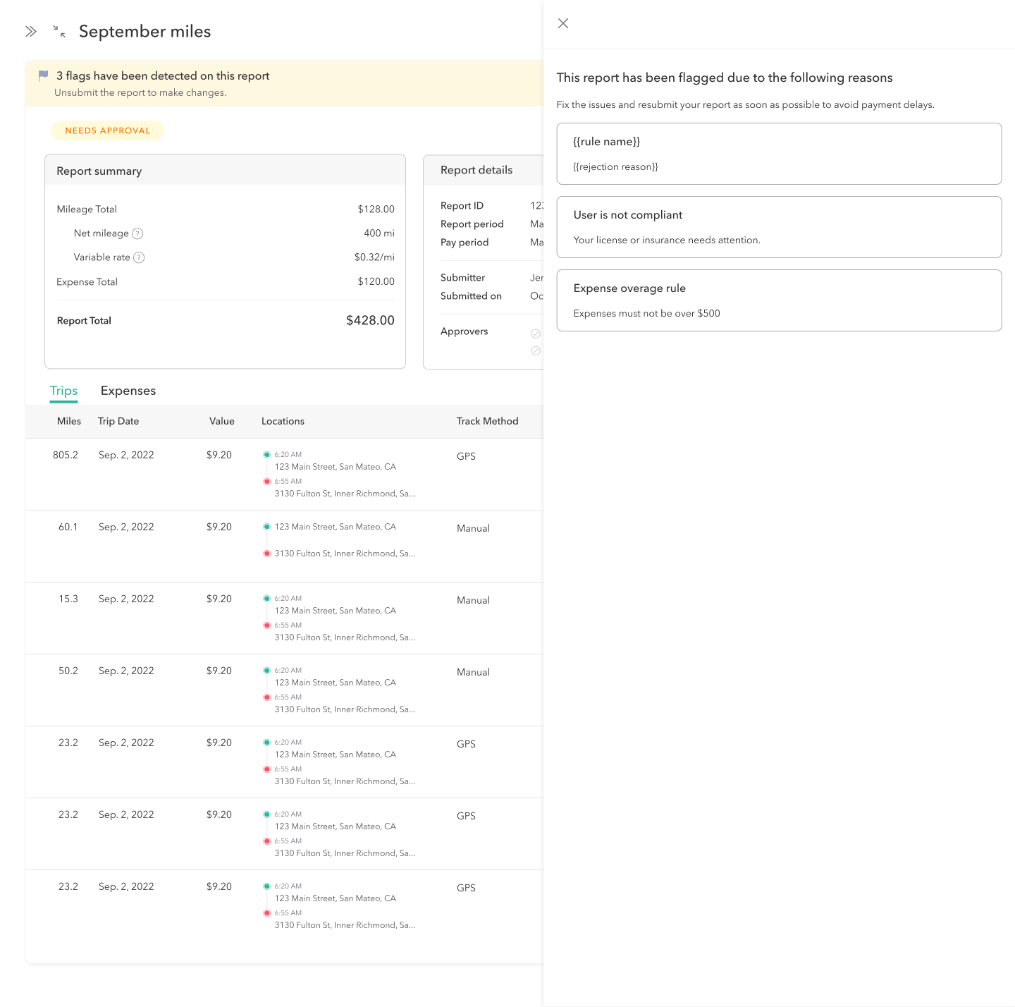The width and height of the screenshot is (1015, 1007).
Task: Sort by the Miles column header
Action: pos(69,421)
